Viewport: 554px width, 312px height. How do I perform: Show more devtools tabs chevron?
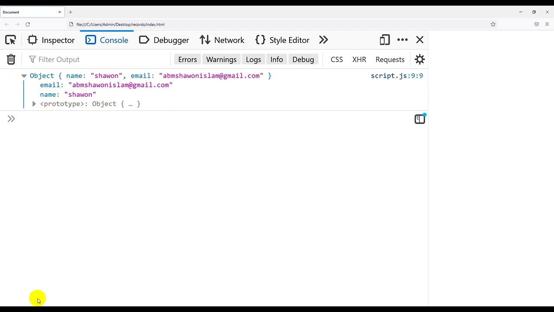(x=324, y=40)
